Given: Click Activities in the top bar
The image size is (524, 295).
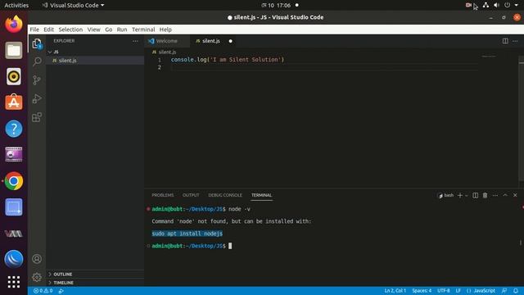Looking at the screenshot, I should pos(16,6).
